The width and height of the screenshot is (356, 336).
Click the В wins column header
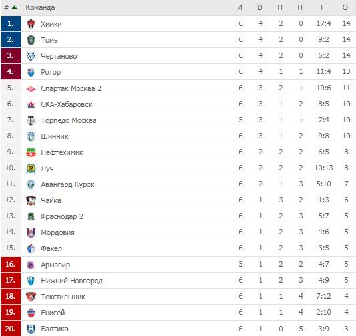[260, 7]
